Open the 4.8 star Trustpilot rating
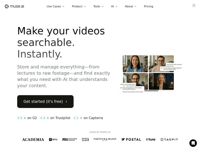The width and height of the screenshot is (200, 150). click(x=55, y=118)
